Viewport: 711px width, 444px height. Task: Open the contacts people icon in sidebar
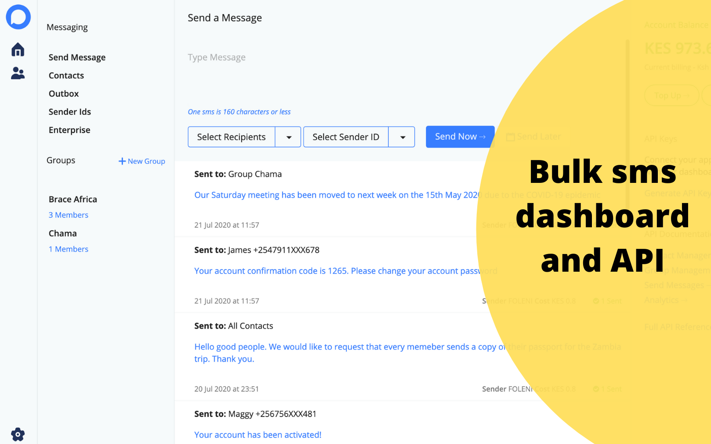tap(18, 73)
